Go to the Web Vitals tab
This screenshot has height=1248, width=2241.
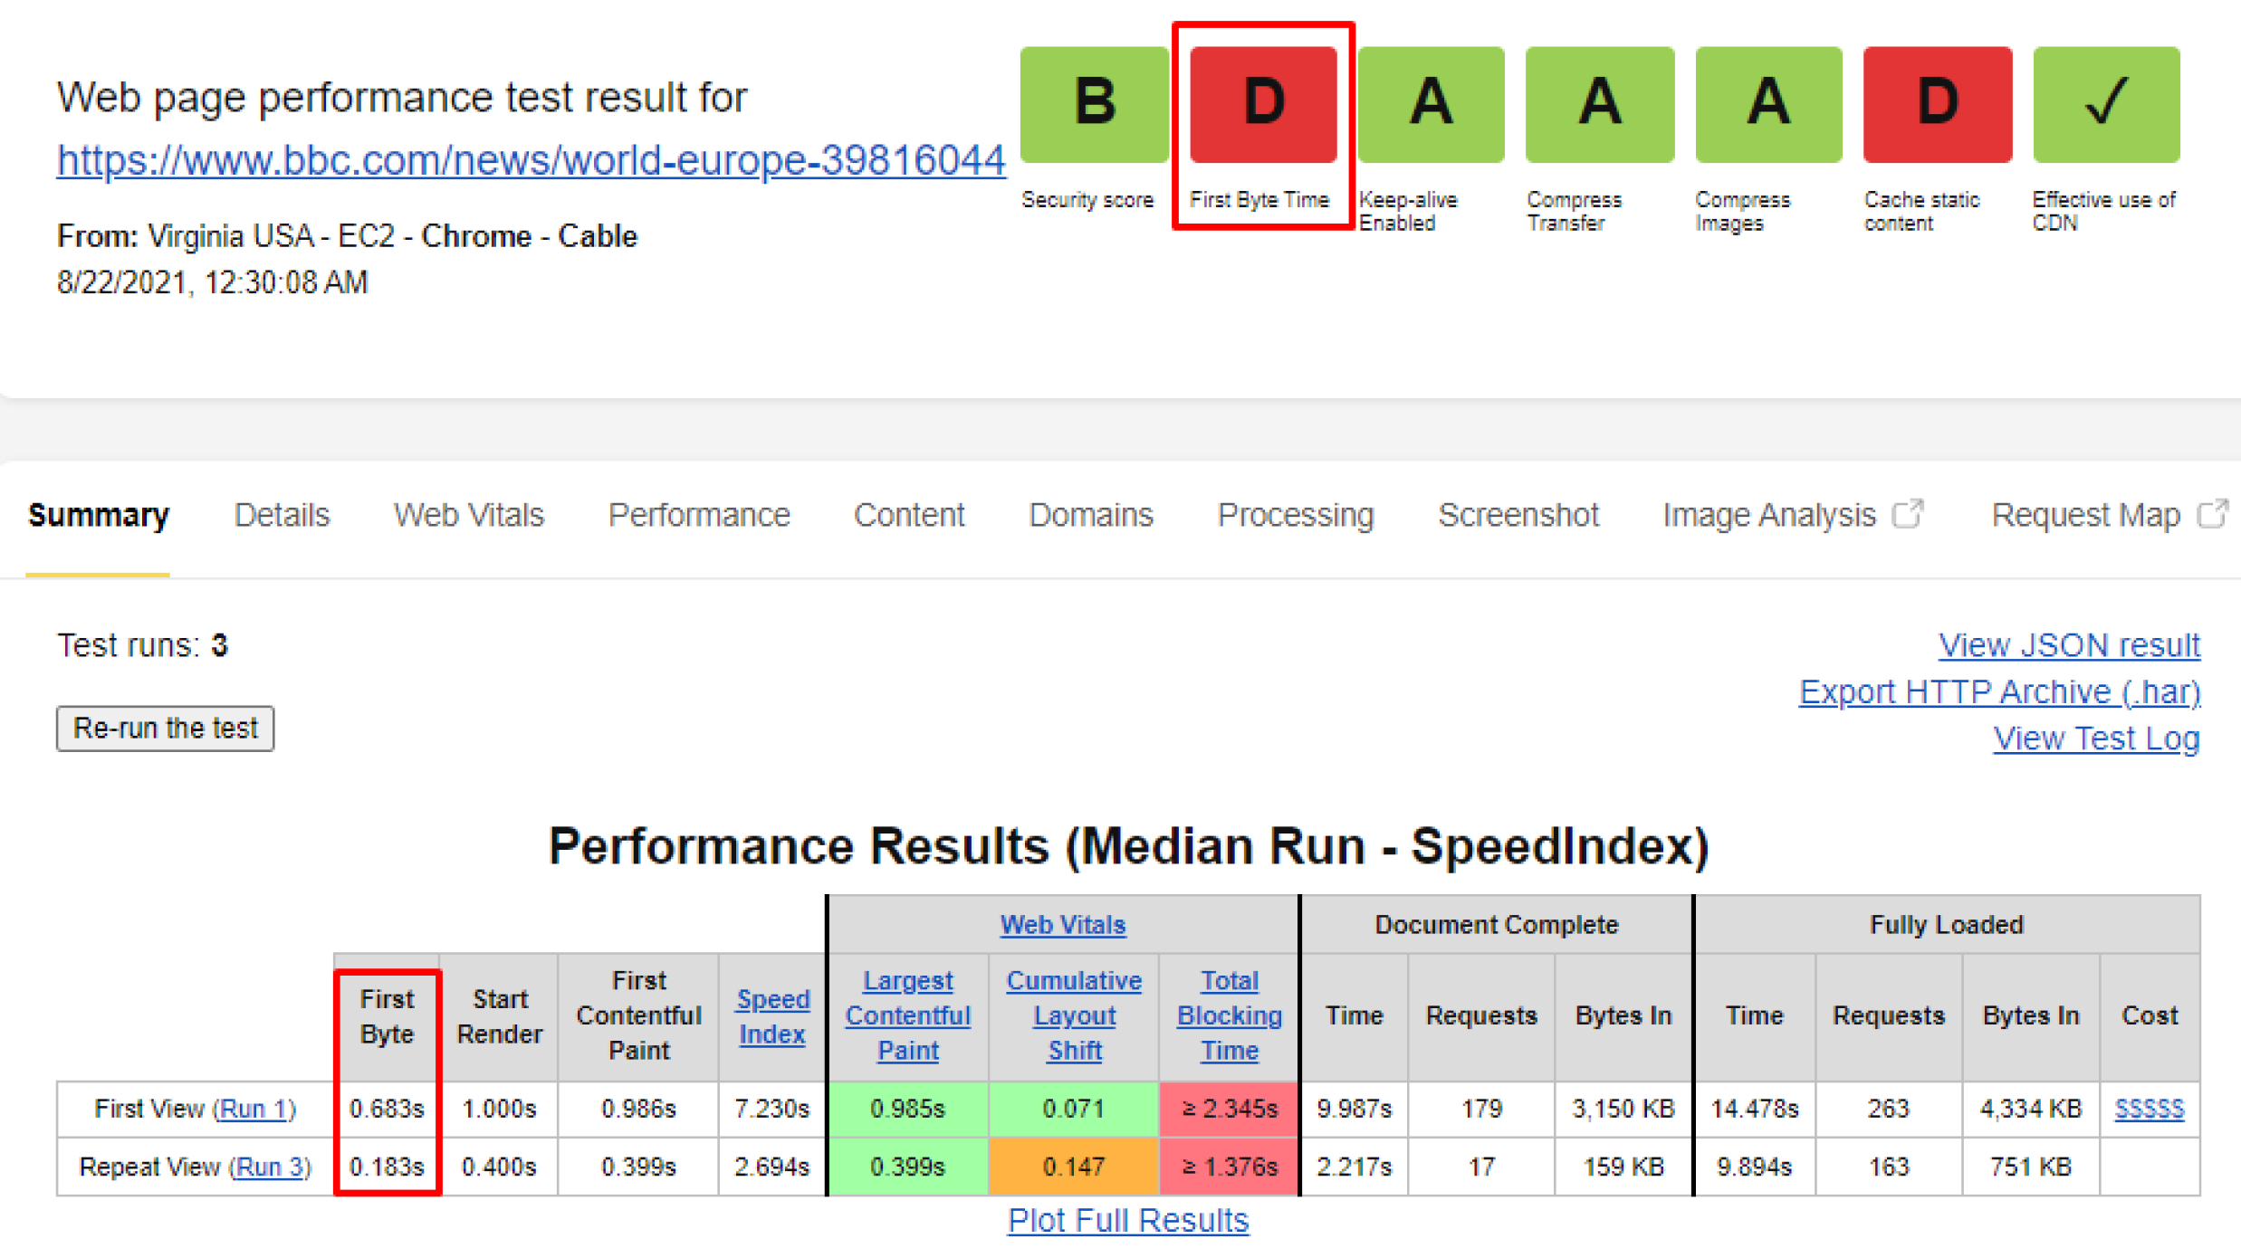[x=469, y=515]
